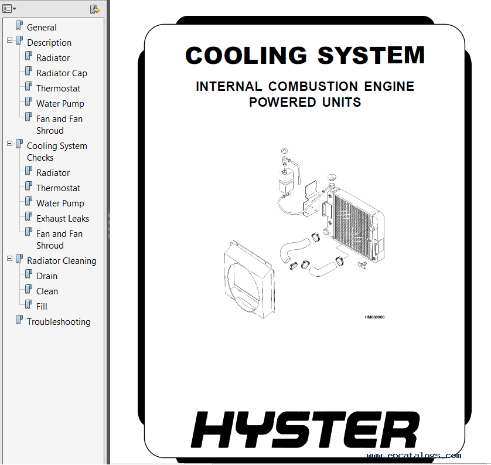Click bookmark icon beside Radiator Cleaning

19,259
